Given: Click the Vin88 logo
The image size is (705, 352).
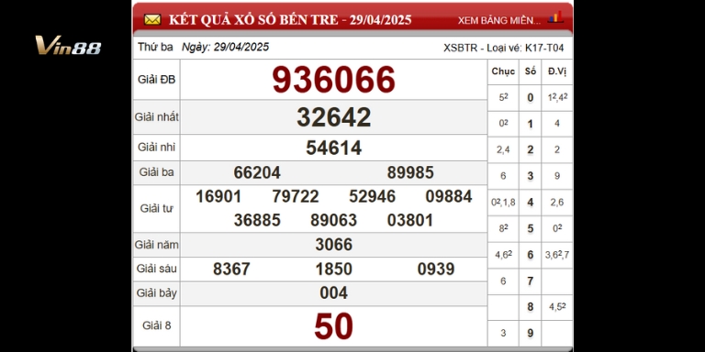Looking at the screenshot, I should (68, 45).
